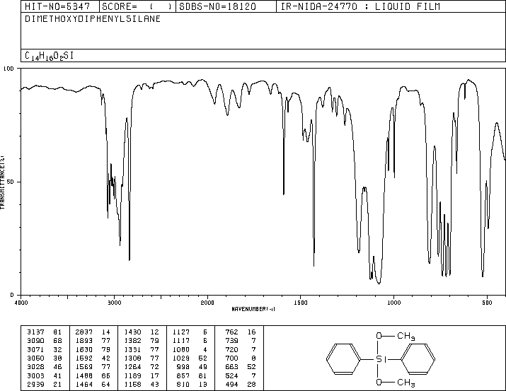The height and width of the screenshot is (391, 506).
Task: Click the IR-NIDA-24770 : LIQUID FILM label
Action: pos(360,6)
